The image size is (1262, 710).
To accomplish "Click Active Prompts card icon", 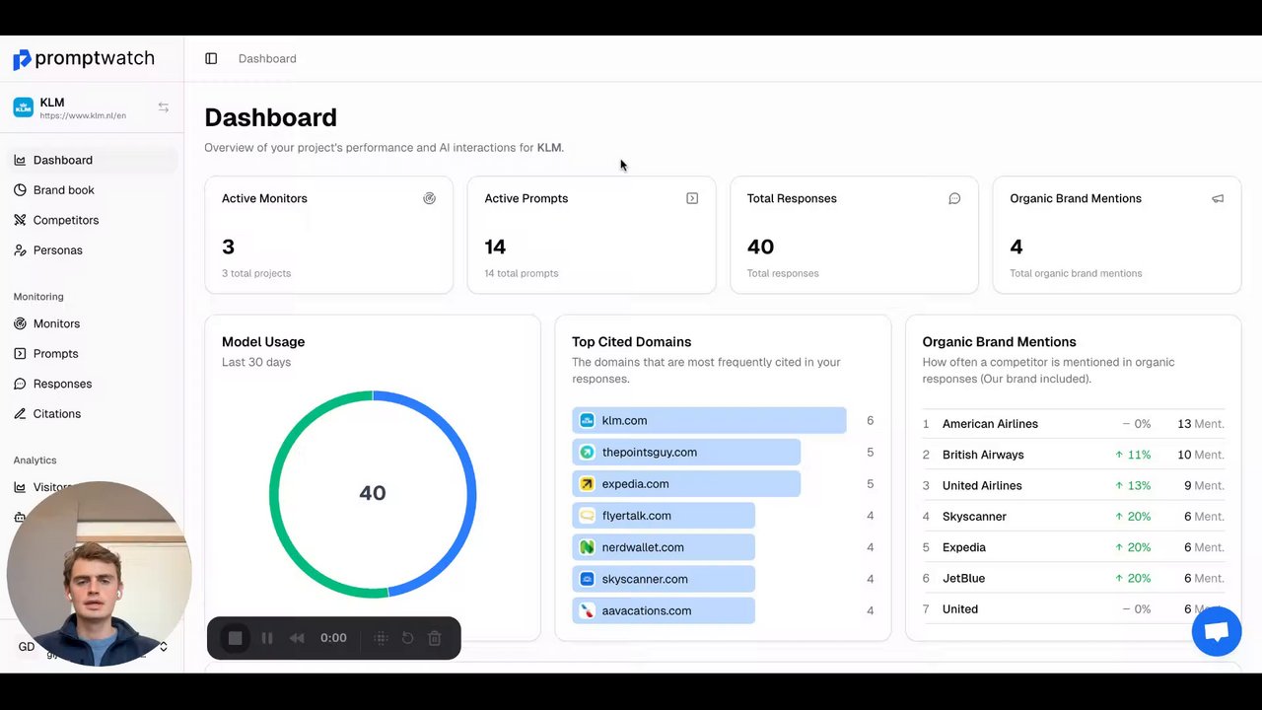I will 692,198.
